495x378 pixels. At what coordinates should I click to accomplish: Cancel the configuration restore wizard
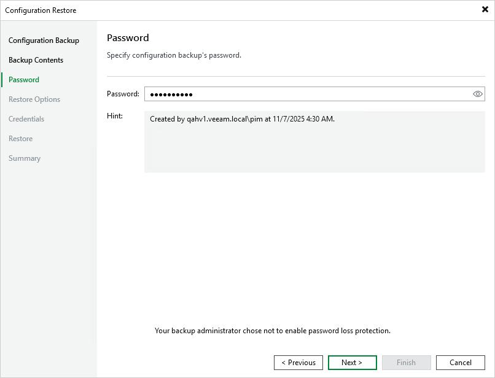pos(460,363)
